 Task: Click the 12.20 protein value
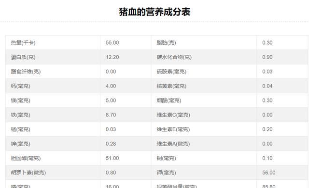pyautogui.click(x=112, y=57)
